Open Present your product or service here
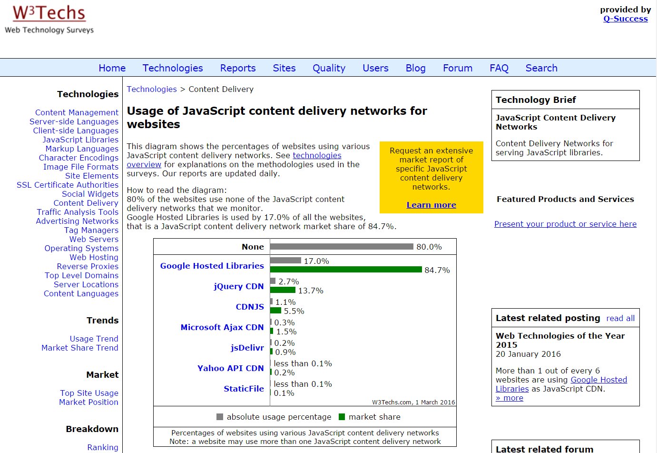 565,224
